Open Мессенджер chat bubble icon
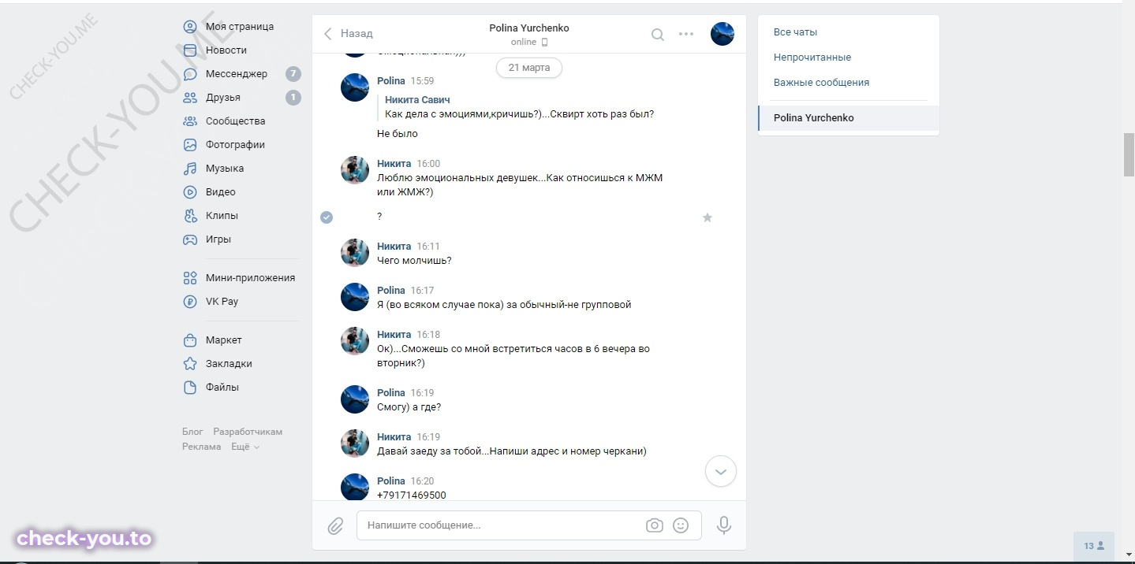Screen dimensions: 1135x564 click(190, 74)
